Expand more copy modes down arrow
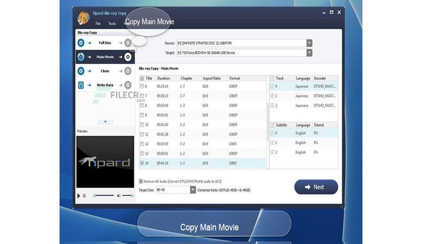The height and width of the screenshot is (244, 422). tap(105, 122)
